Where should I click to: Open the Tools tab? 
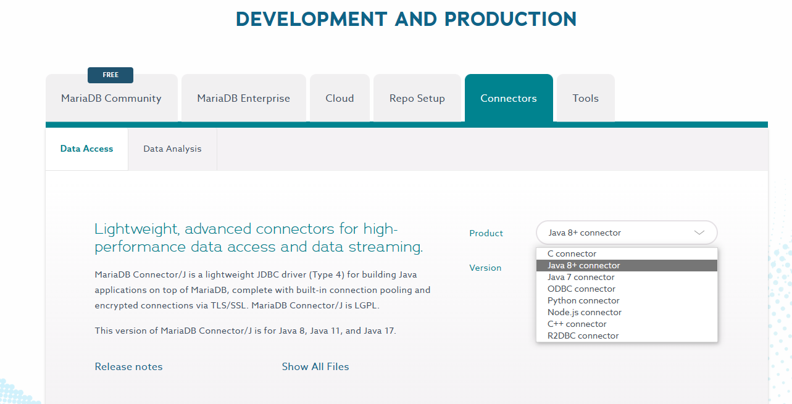pos(586,98)
